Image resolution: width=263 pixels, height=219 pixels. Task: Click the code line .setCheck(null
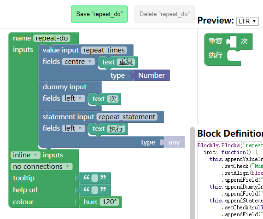pyautogui.click(x=242, y=207)
